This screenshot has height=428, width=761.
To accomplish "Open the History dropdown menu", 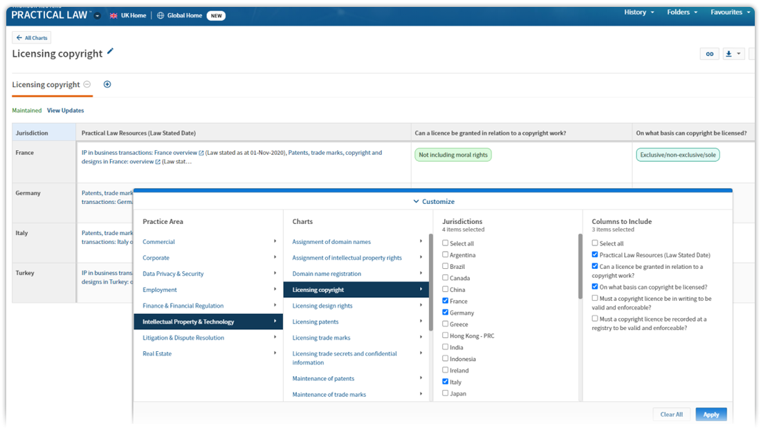I will click(639, 12).
